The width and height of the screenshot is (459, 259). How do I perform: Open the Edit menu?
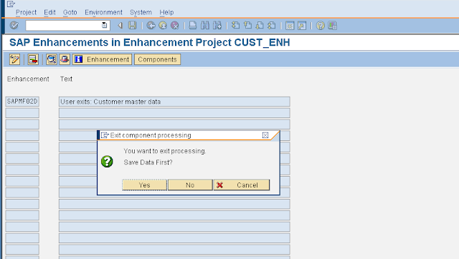point(49,12)
